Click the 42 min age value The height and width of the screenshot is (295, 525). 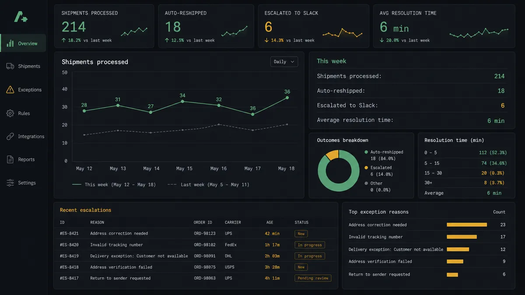[272, 233]
